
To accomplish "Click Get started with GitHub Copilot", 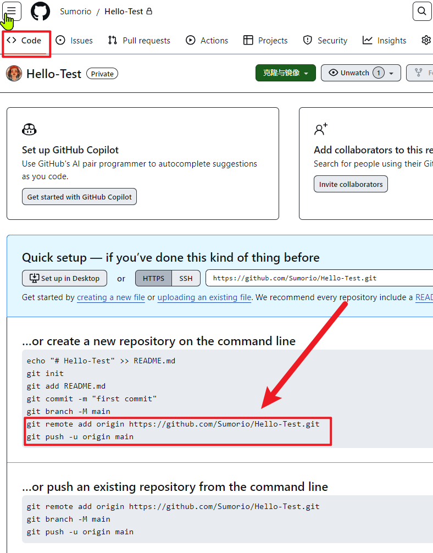I will (79, 197).
